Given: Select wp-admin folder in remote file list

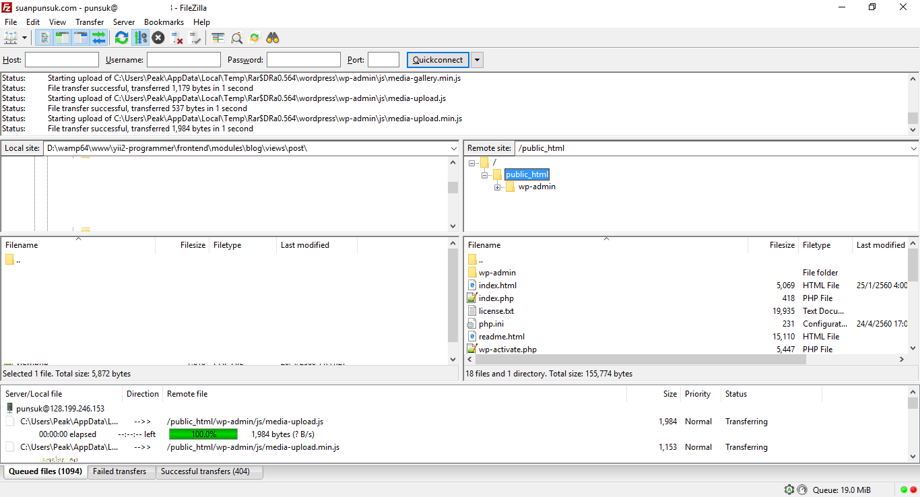Looking at the screenshot, I should (497, 273).
